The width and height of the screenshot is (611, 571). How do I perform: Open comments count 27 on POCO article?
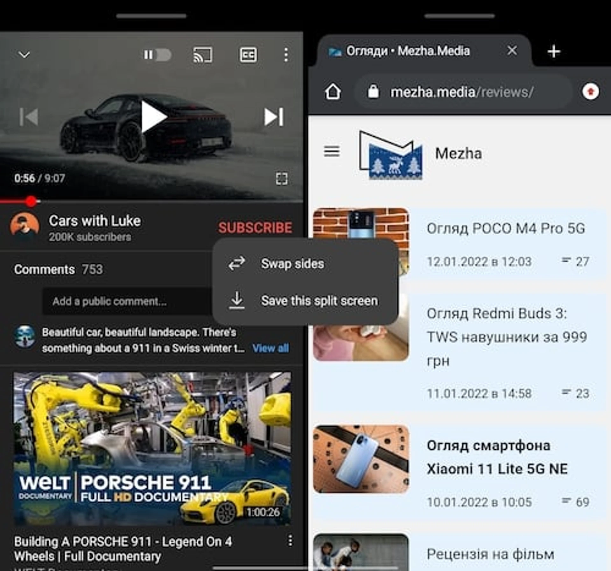pos(575,261)
